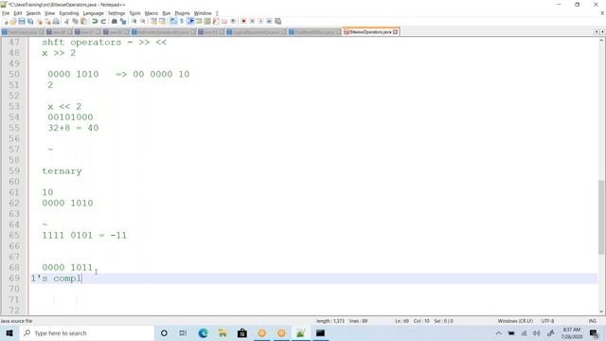Click the Replace toolbar icon
606x341 pixels.
pos(123,21)
